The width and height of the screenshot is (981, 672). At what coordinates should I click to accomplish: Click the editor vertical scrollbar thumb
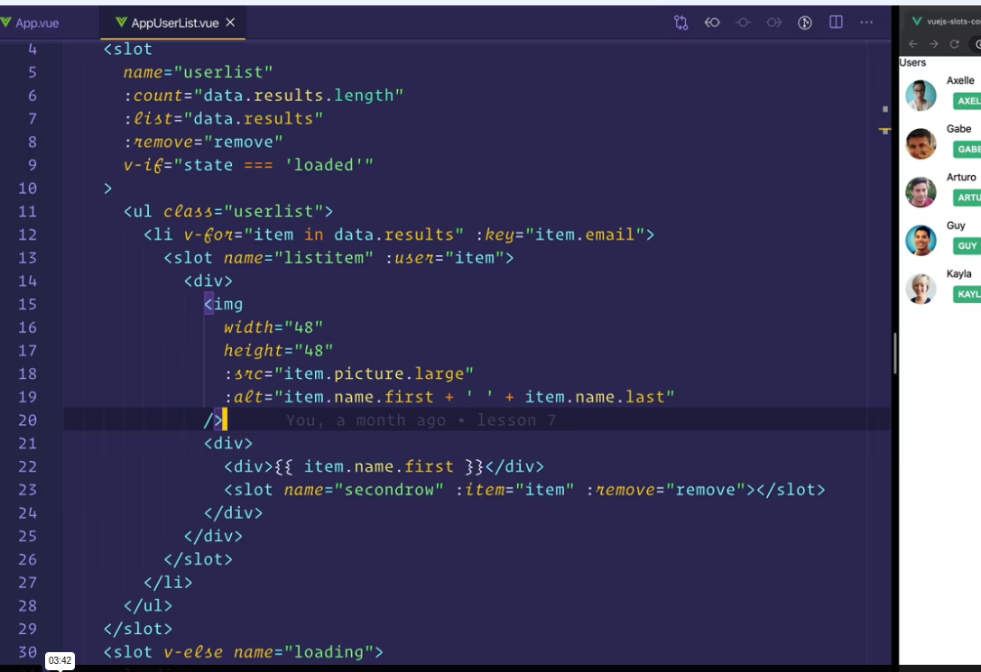click(894, 354)
